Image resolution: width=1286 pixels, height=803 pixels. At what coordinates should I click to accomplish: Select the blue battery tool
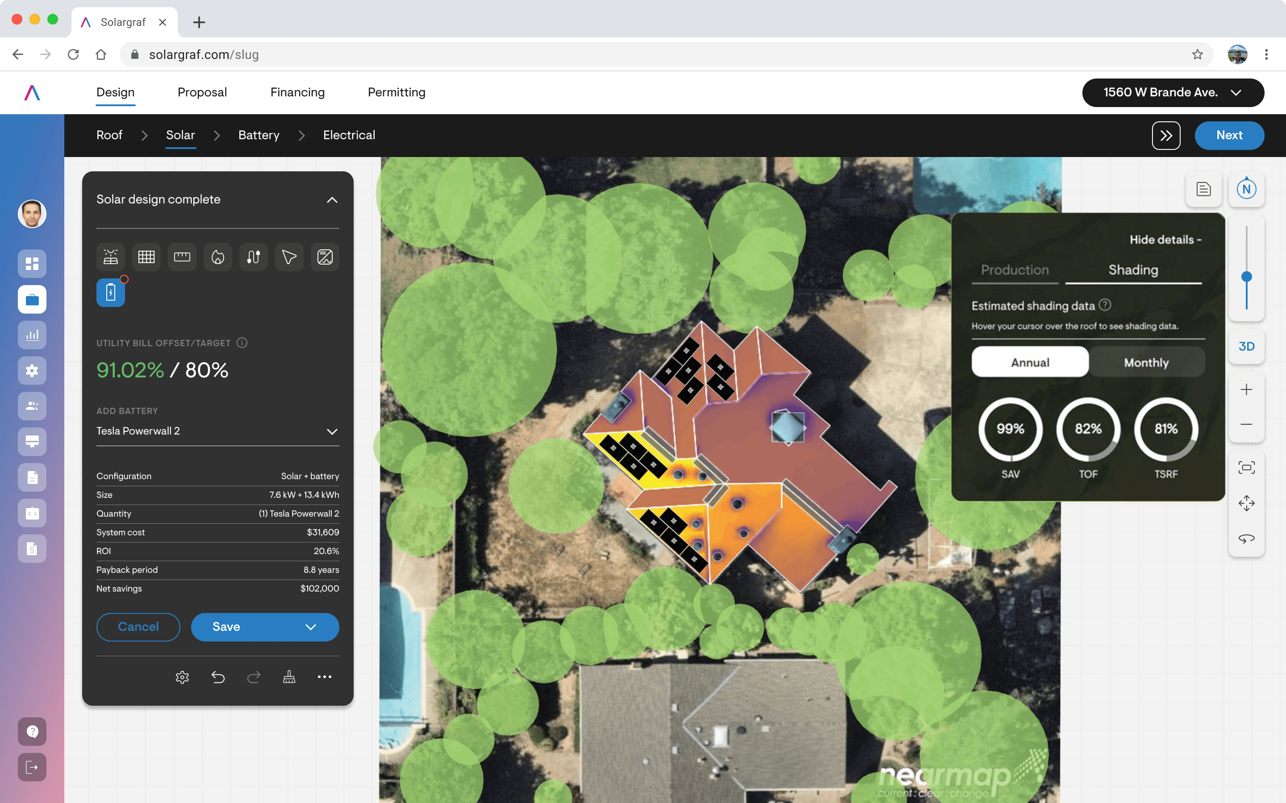[111, 293]
